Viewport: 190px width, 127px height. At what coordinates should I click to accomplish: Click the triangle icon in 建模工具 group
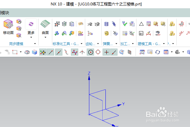141,24
